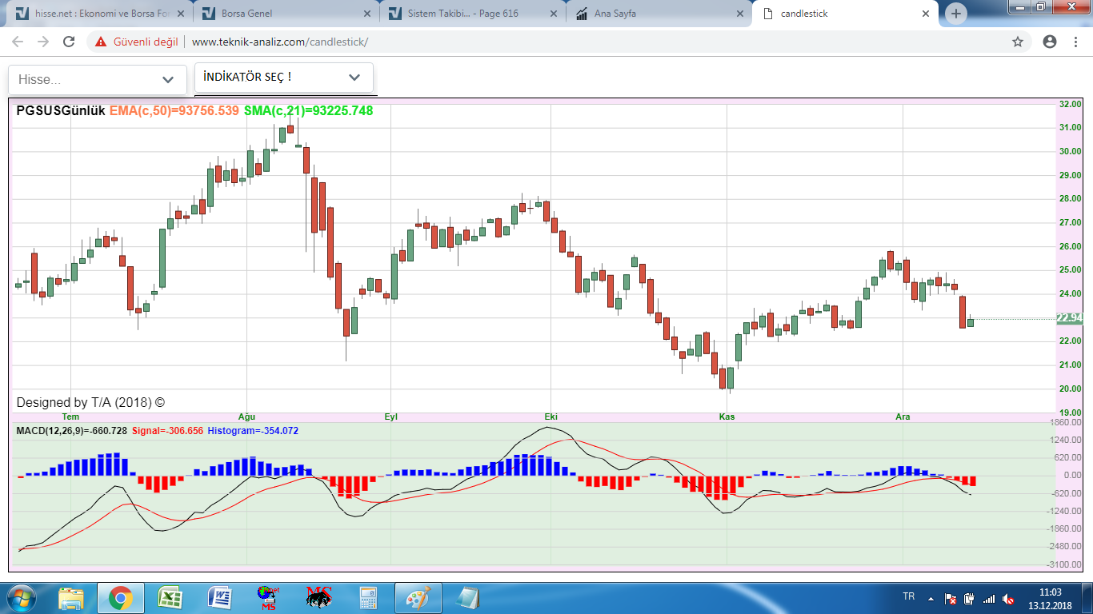The width and height of the screenshot is (1093, 614).
Task: Click the 'Güvenli değil' security warning
Action: [137, 42]
